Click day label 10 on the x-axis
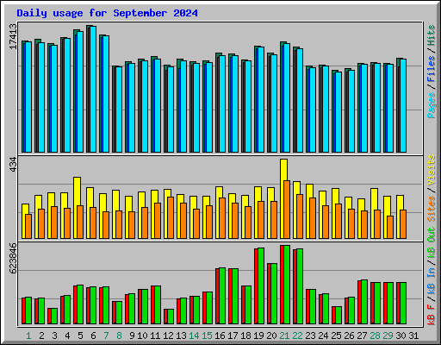The height and width of the screenshot is (345, 441). point(142,336)
